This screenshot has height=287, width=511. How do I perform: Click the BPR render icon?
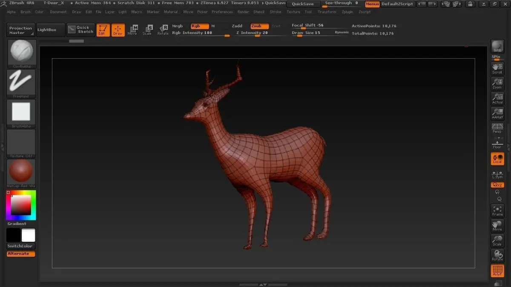tap(497, 47)
